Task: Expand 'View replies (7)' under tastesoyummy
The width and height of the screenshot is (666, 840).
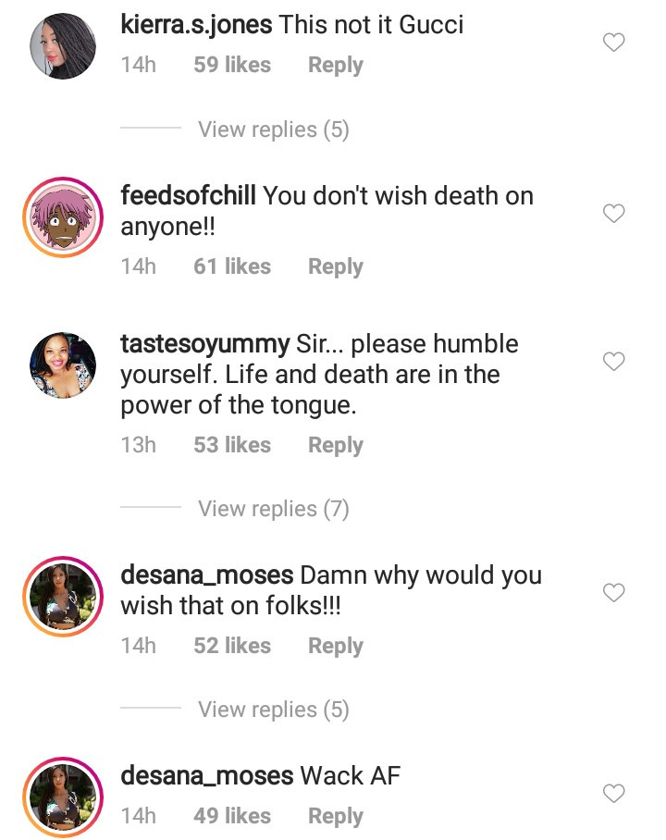Action: click(273, 509)
